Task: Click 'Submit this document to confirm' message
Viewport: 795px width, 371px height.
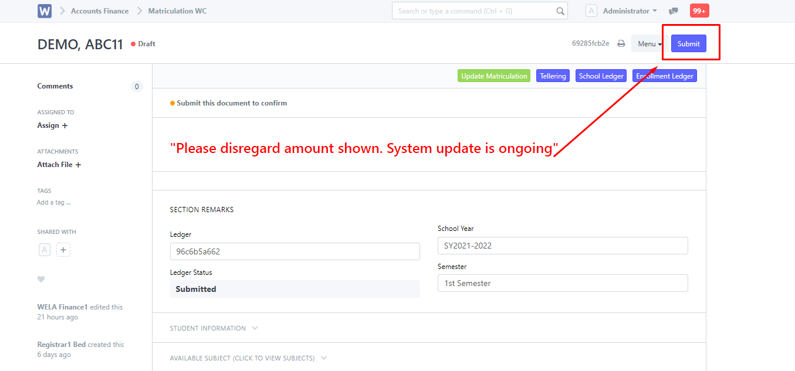Action: point(229,103)
